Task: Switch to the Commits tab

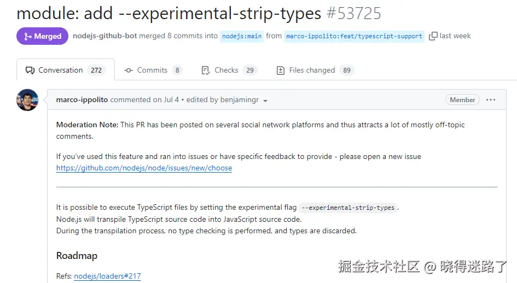Action: pyautogui.click(x=152, y=70)
